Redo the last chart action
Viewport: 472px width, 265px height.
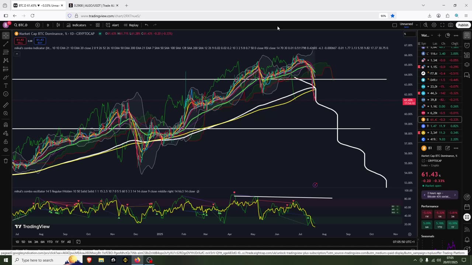coord(155,25)
